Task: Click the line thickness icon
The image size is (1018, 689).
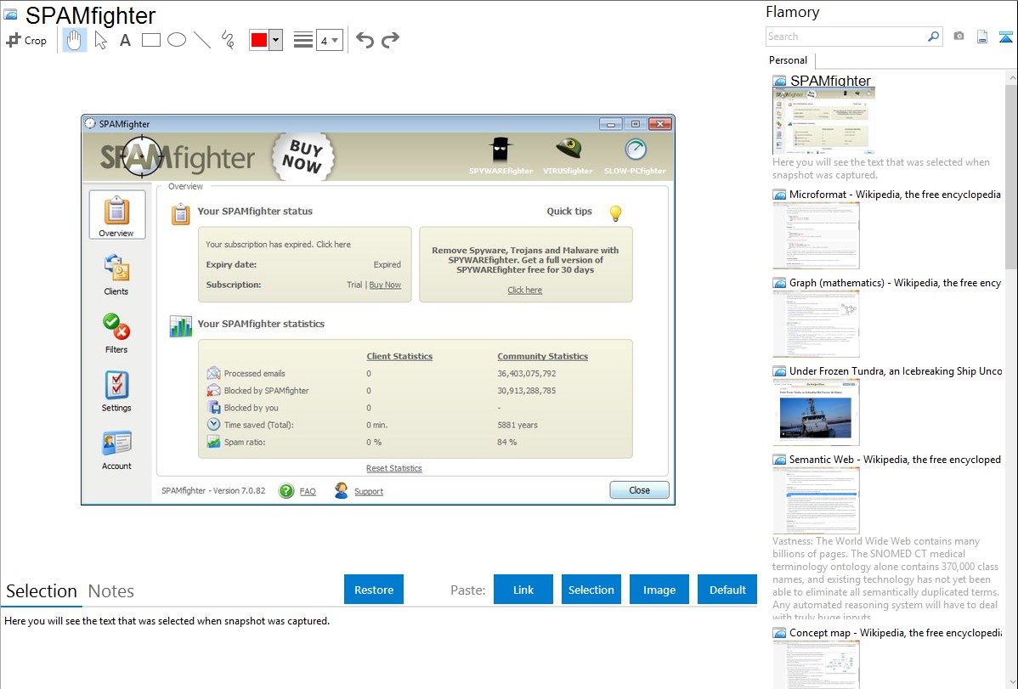Action: tap(303, 40)
